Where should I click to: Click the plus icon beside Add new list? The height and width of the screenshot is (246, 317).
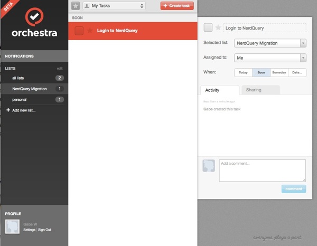(8, 110)
